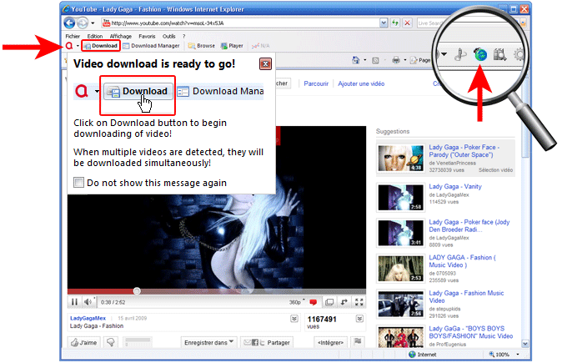This screenshot has width=562, height=363.
Task: Click the Internet zone status bar indicator
Action: pos(423,355)
